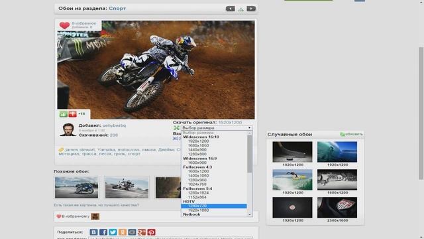
Task: Click the dropdown list's scroll down arrow
Action: (x=250, y=214)
